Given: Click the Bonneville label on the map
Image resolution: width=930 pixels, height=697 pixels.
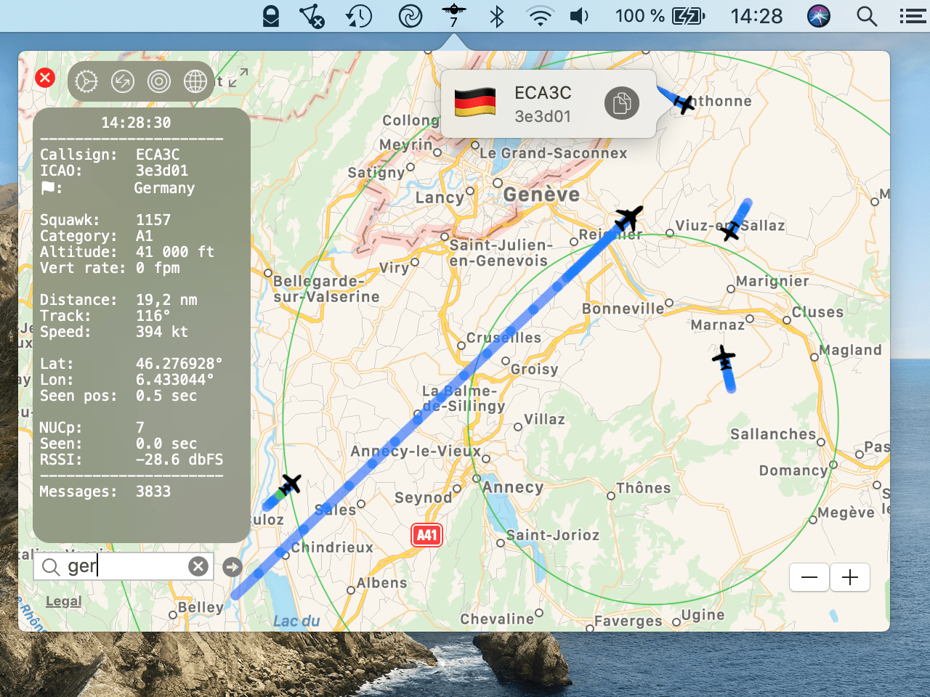Looking at the screenshot, I should tap(623, 309).
